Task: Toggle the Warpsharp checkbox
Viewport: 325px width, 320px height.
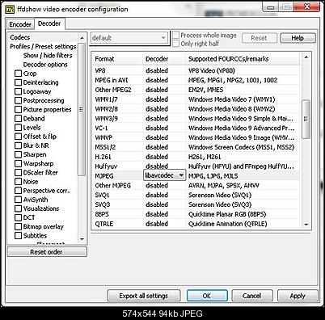Action: coord(19,163)
